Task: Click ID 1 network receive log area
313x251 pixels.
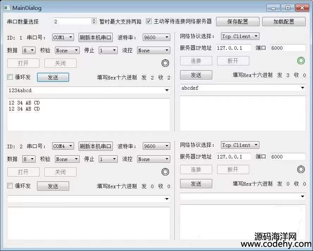Action: (243, 113)
